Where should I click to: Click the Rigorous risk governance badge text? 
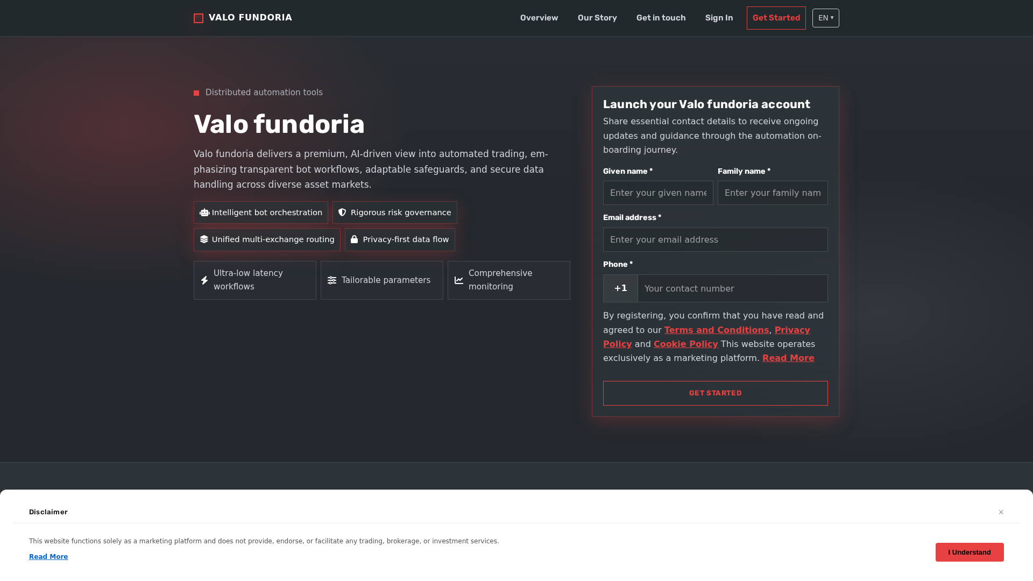(x=401, y=212)
